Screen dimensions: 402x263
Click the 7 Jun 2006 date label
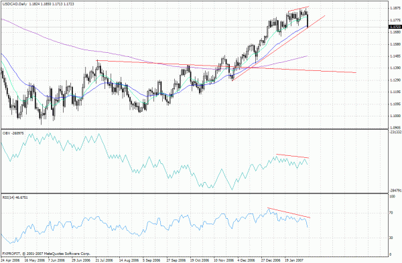(57, 260)
